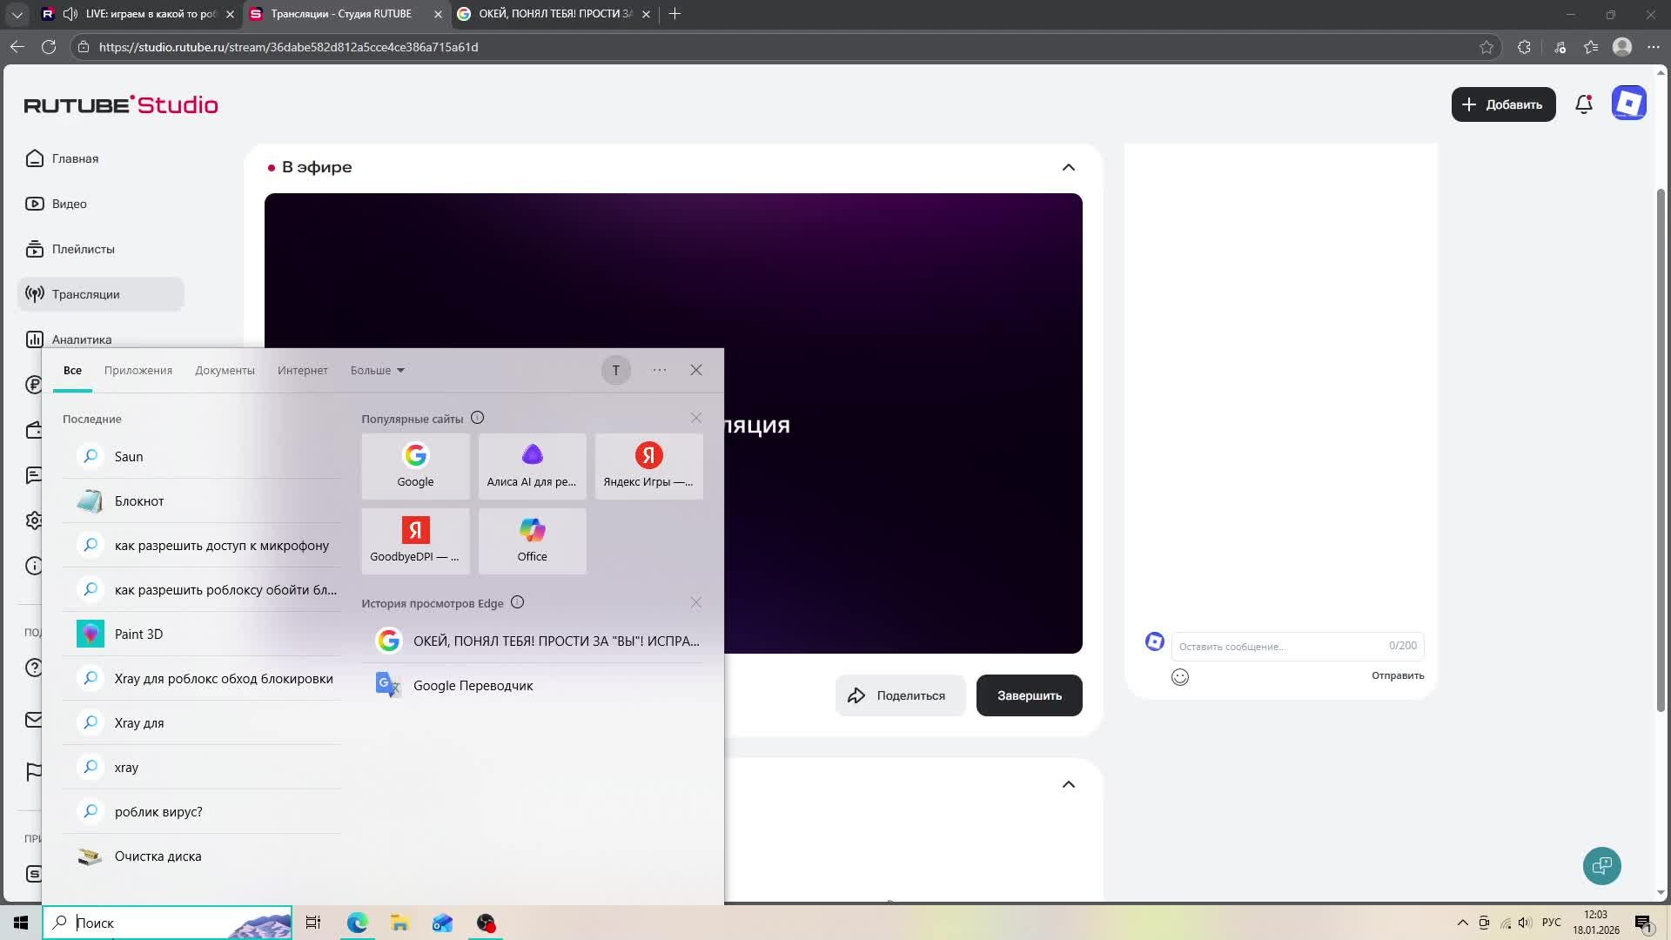Viewport: 1671px width, 940px height.
Task: Switch to Приложения search tab
Action: [x=138, y=370]
